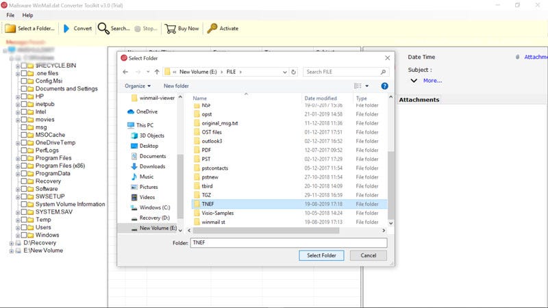Click the navigation pane vertical scrollbar
548x308 pixels.
(180, 185)
